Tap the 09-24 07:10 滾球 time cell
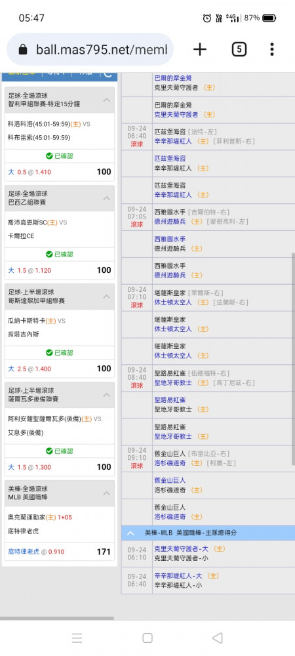 [x=137, y=297]
